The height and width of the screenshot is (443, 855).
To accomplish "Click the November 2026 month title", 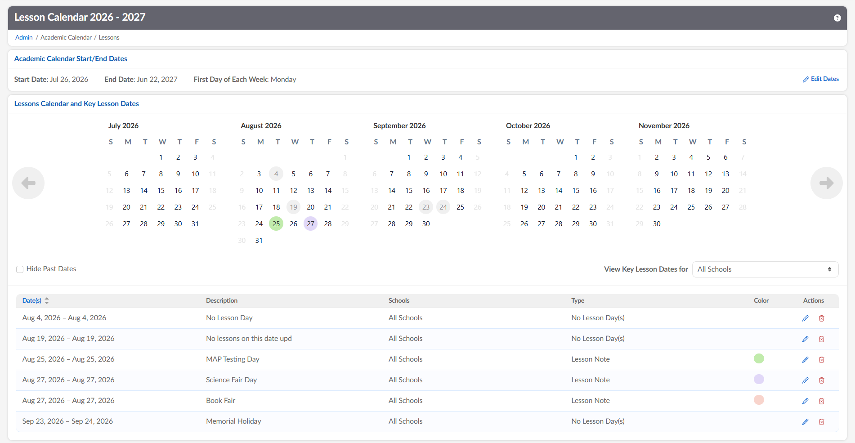I will pyautogui.click(x=664, y=125).
